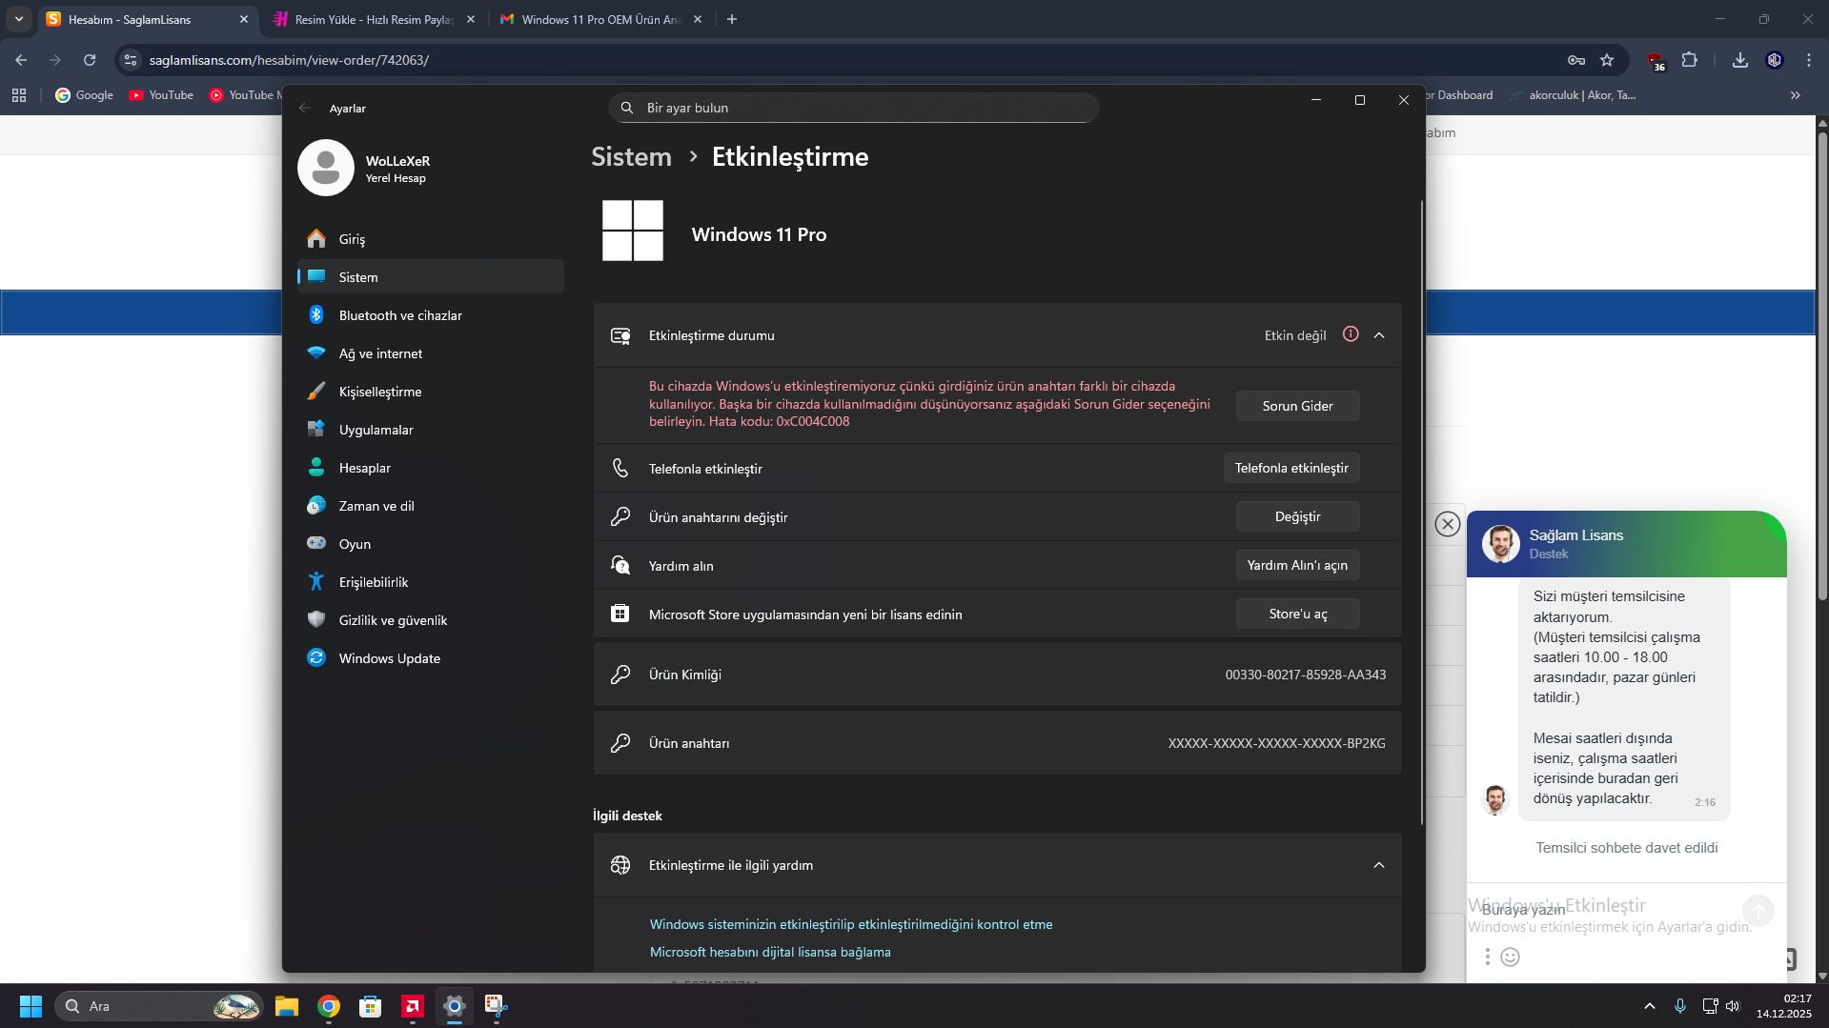Open Chrome downloads icon

tap(1740, 60)
